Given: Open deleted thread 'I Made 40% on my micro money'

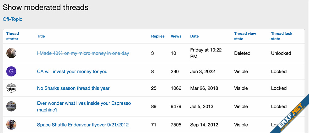Looking at the screenshot, I should point(83,53).
